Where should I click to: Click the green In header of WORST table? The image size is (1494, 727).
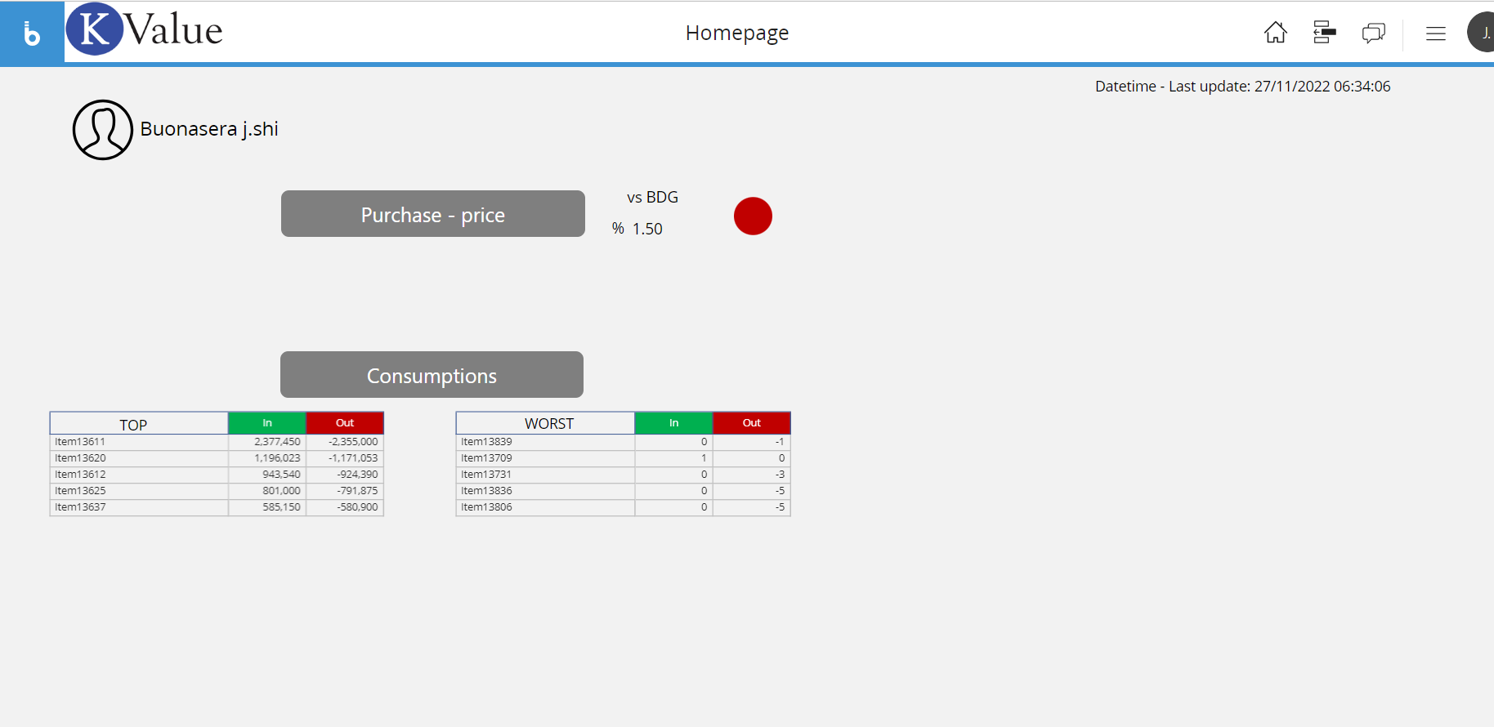(x=673, y=423)
